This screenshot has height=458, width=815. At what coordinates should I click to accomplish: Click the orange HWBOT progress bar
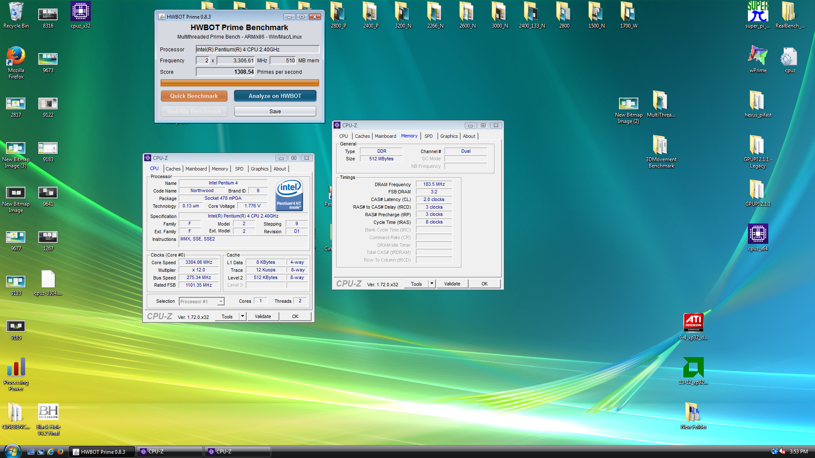(x=239, y=83)
